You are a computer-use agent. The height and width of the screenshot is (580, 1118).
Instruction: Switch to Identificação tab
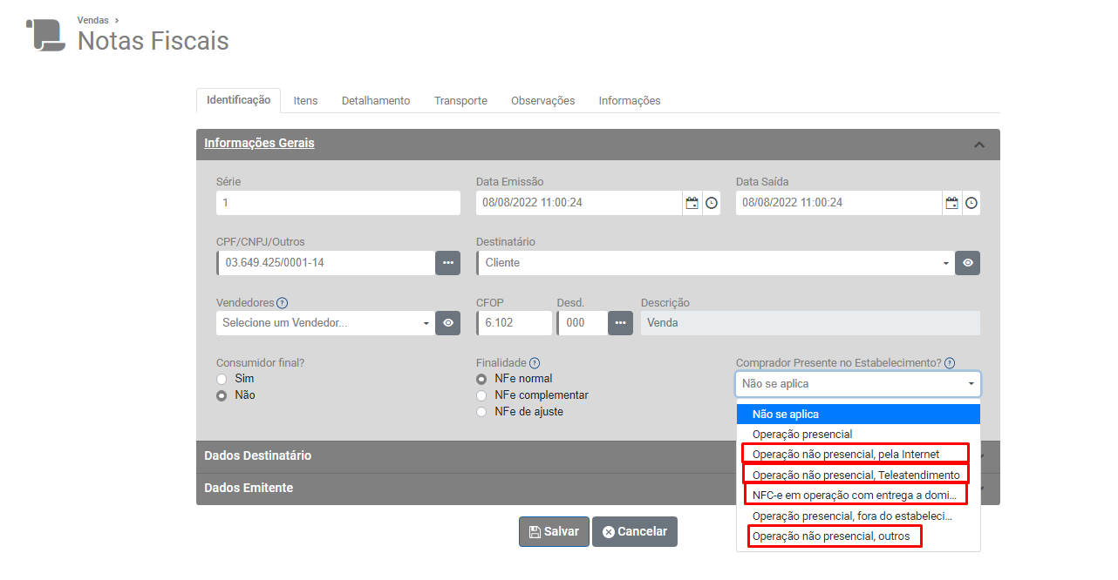(x=238, y=100)
